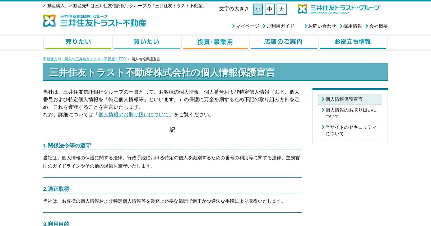
Task: Select the 投資・事業用 navigation tab
Action: 215,42
